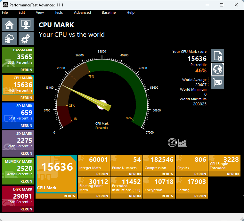Select the PassMark overall score tile

pos(18,56)
